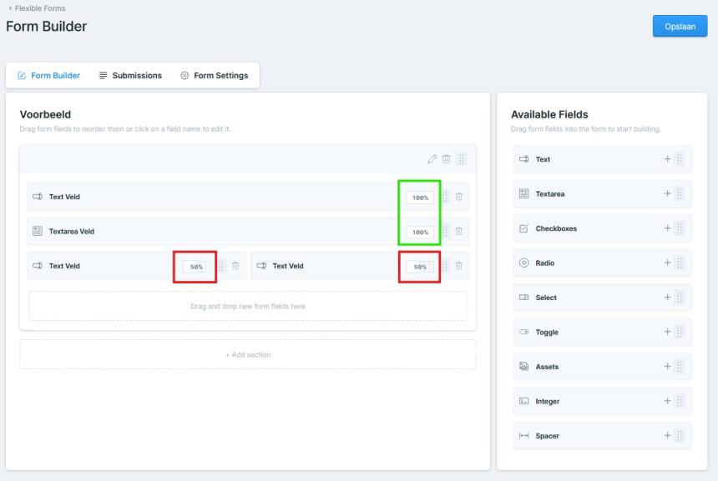Click the Integer label in Available Fields
Image resolution: width=718 pixels, height=481 pixels.
[548, 402]
